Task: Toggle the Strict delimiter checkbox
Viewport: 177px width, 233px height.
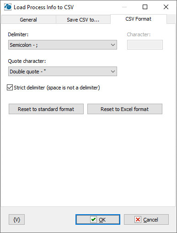Action: (x=10, y=88)
